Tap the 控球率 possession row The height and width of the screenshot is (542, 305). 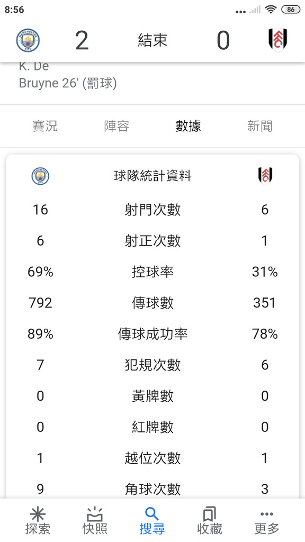tap(152, 272)
